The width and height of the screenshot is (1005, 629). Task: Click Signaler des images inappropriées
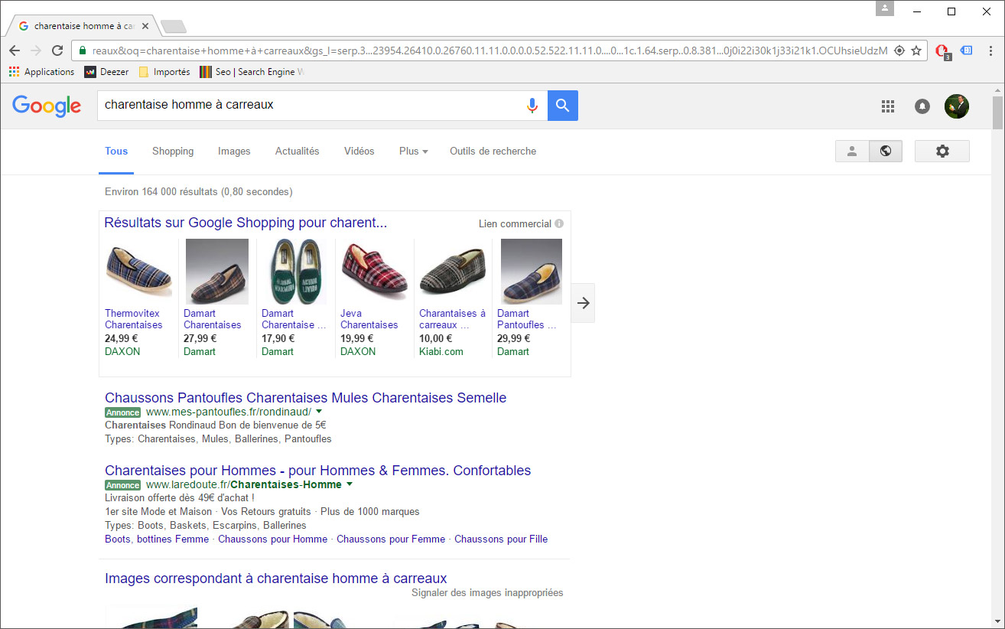487,593
